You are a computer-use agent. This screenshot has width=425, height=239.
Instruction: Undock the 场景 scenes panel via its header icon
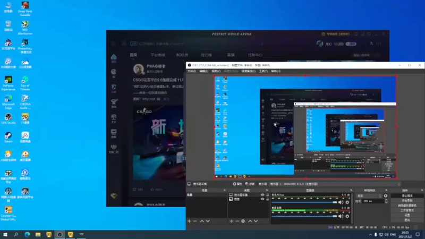pos(224,190)
